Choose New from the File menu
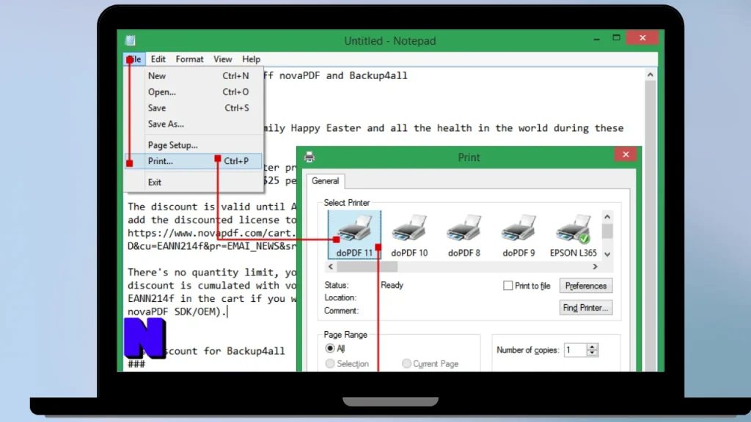The width and height of the screenshot is (751, 422). coord(194,75)
